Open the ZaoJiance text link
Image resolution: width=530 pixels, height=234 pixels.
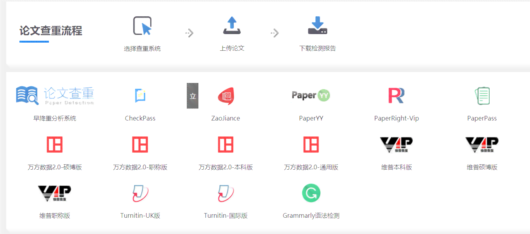coord(226,119)
